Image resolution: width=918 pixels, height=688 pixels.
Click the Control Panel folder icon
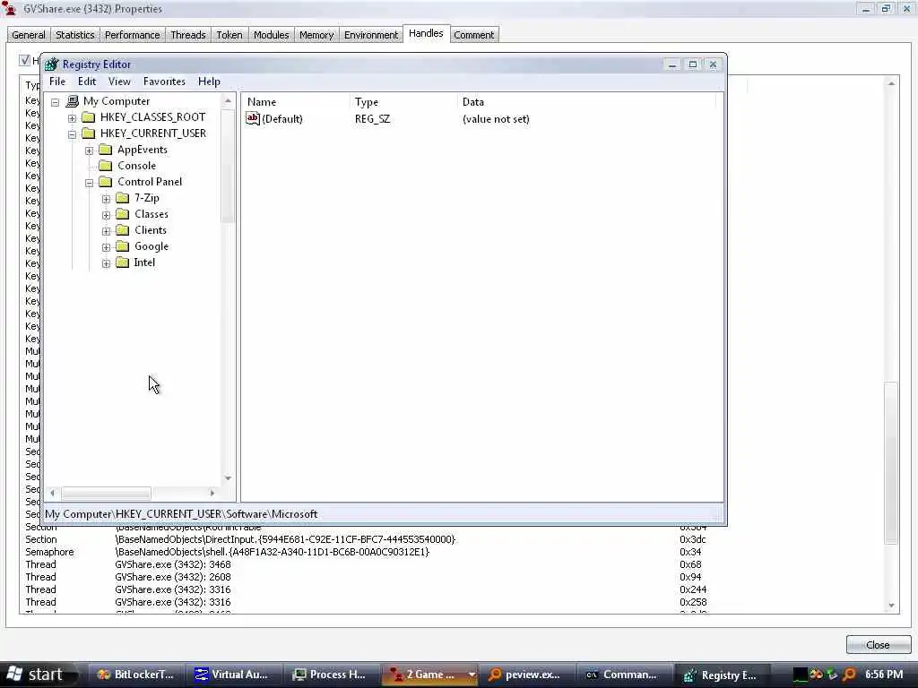point(106,182)
